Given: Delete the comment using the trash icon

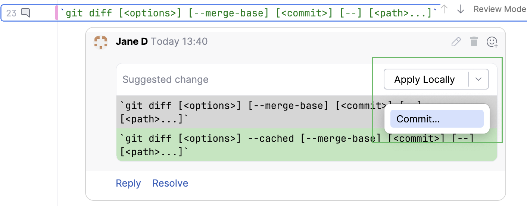Looking at the screenshot, I should click(x=474, y=42).
